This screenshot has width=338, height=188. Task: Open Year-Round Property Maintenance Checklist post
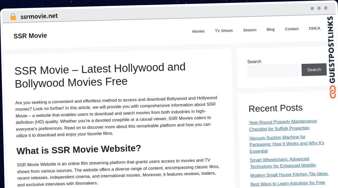pos(283,125)
